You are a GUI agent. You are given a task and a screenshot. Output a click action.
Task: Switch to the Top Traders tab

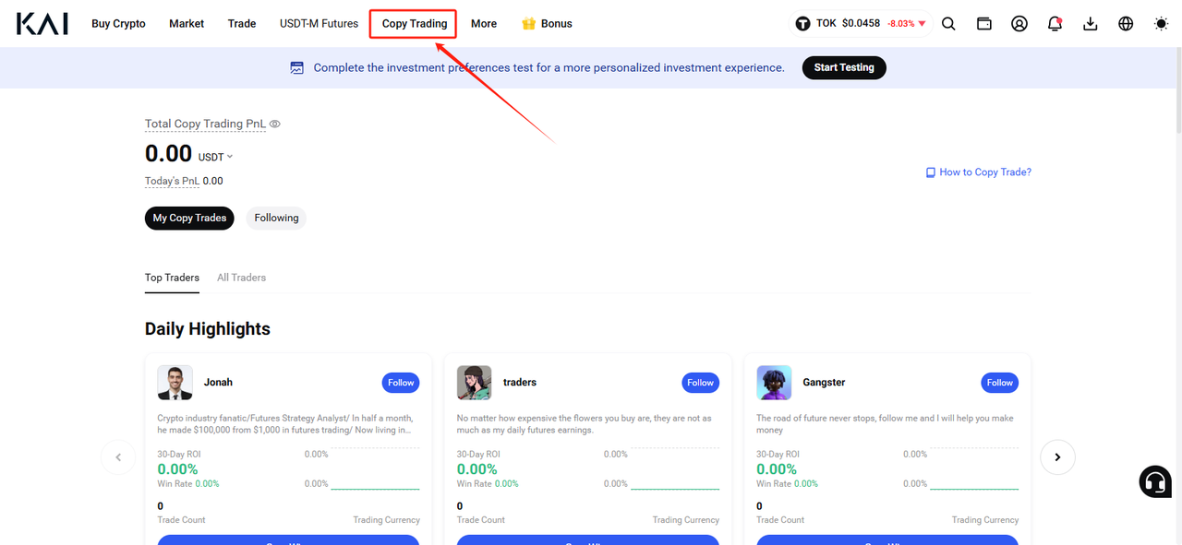[172, 278]
